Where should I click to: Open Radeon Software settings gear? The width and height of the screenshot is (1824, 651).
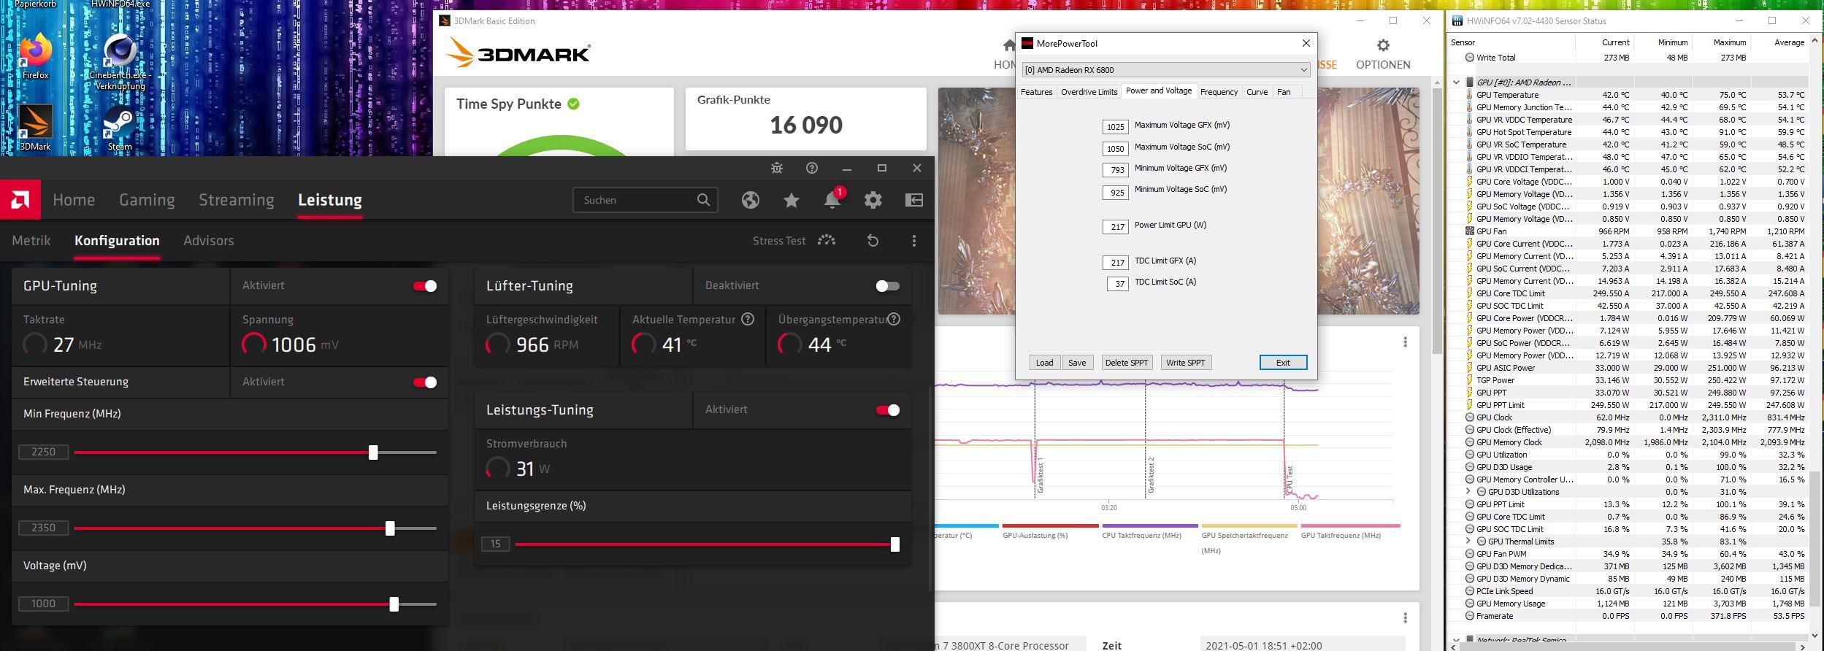pos(873,200)
